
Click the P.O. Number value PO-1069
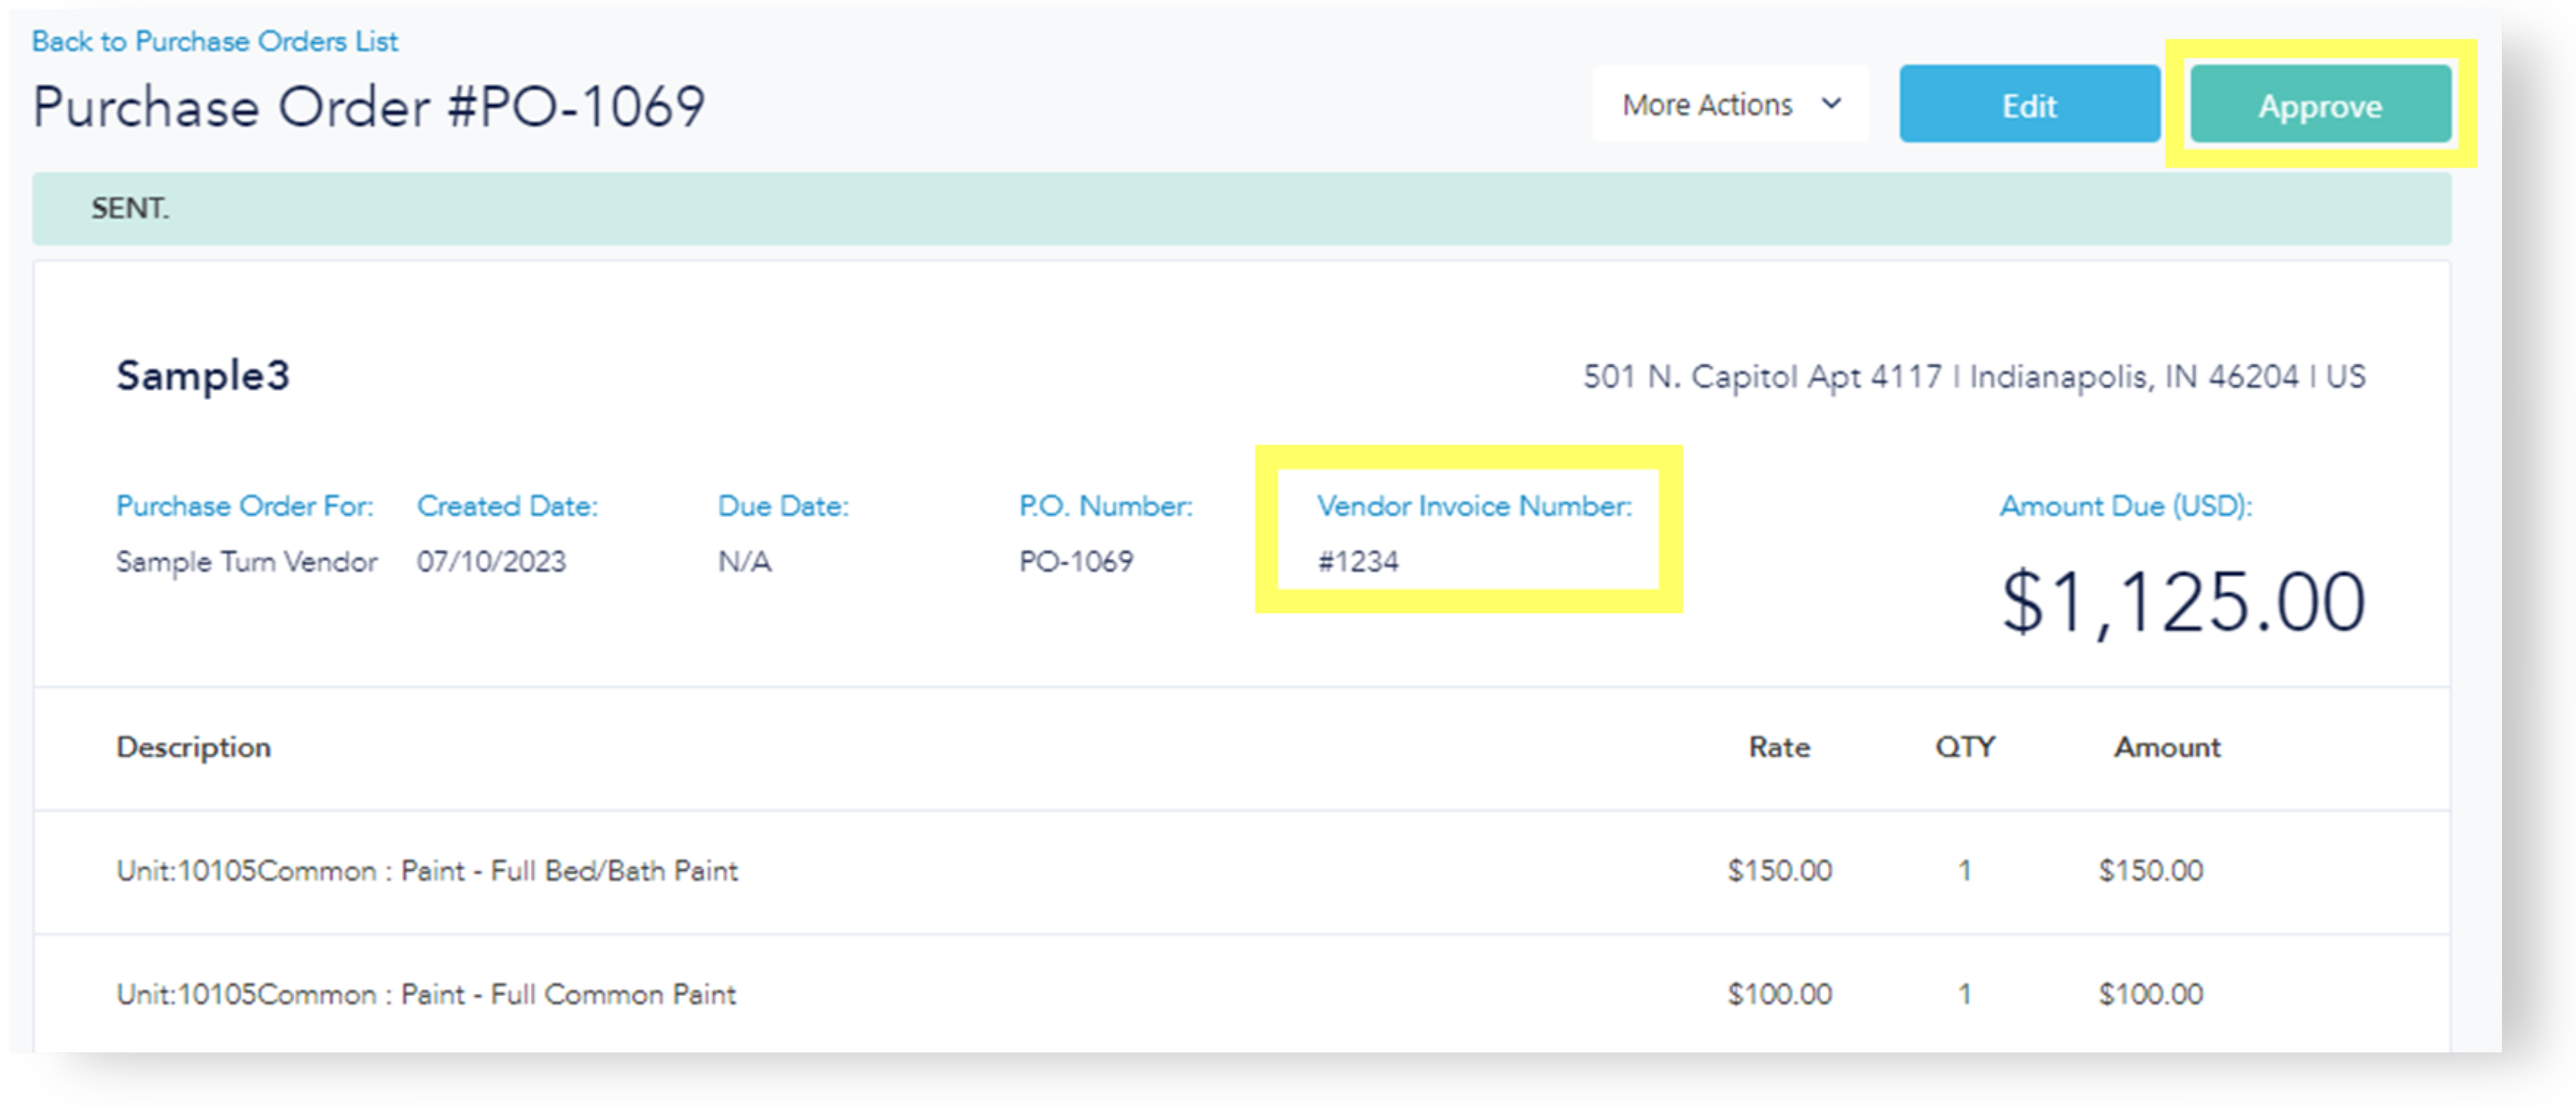(1076, 561)
